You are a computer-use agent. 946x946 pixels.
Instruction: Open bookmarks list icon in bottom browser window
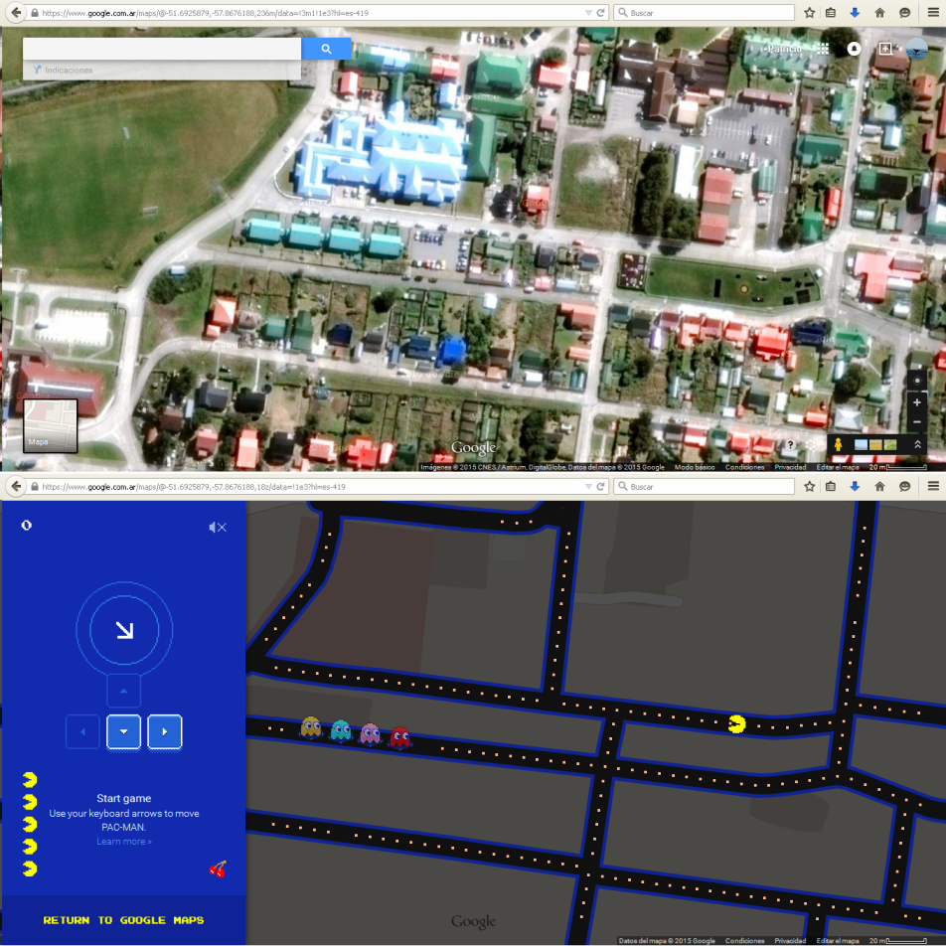click(x=831, y=486)
